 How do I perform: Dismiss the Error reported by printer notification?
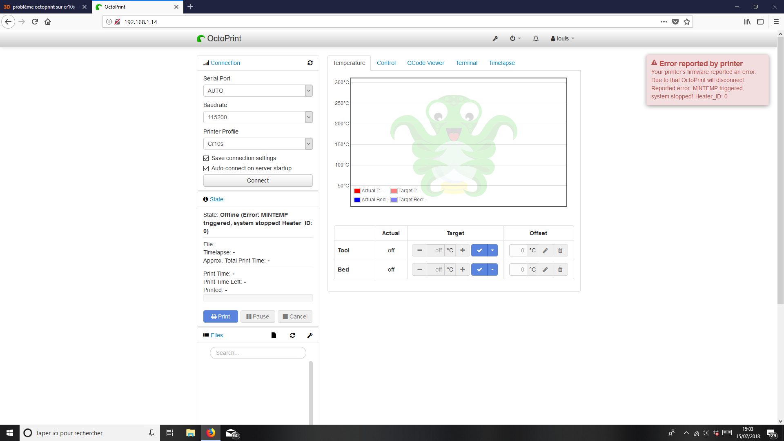707,80
